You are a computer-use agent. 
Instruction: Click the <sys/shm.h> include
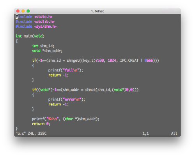(x=45, y=27)
